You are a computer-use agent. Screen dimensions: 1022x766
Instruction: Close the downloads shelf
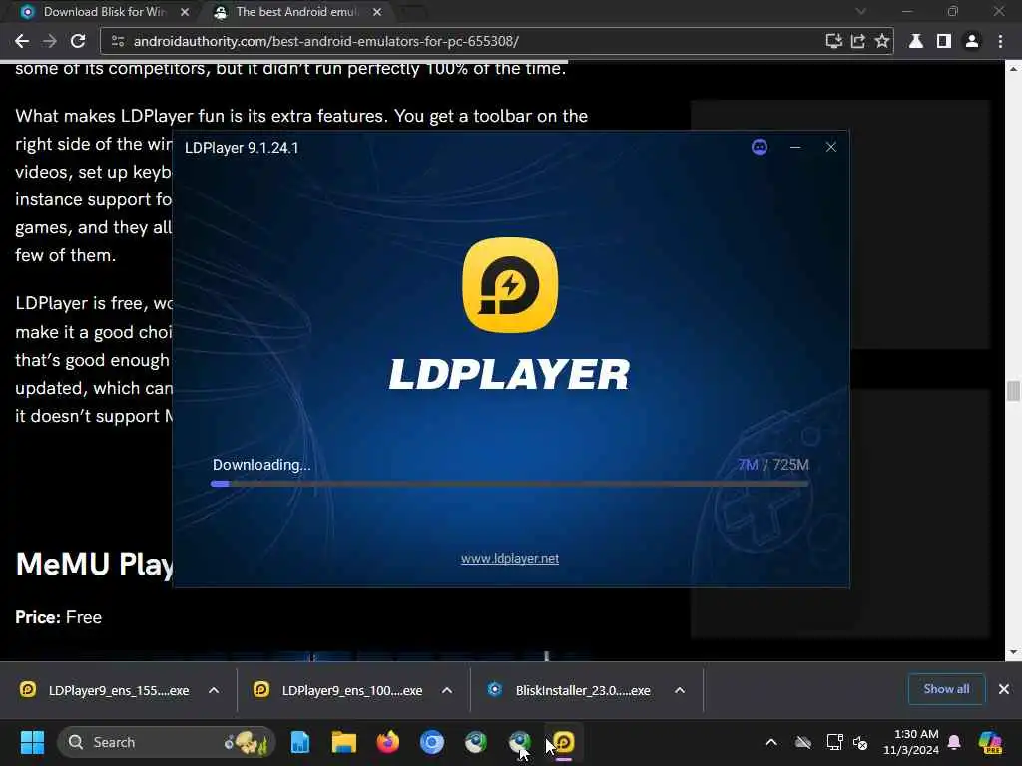click(x=1004, y=689)
